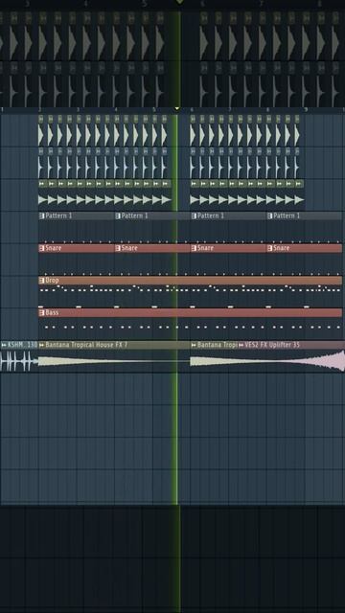Select the Pattern 1 clip title at bar 4
Screen dimensions: 345x613
point(134,216)
